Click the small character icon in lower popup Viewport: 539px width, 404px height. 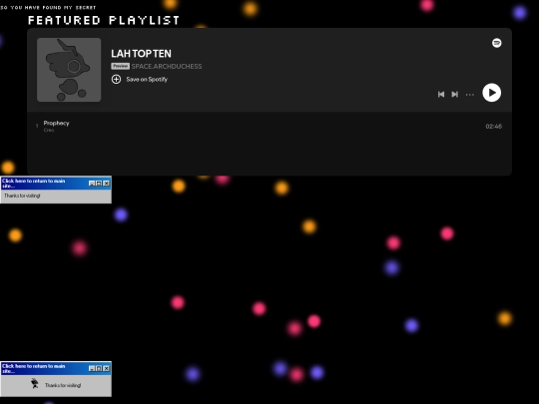click(34, 383)
